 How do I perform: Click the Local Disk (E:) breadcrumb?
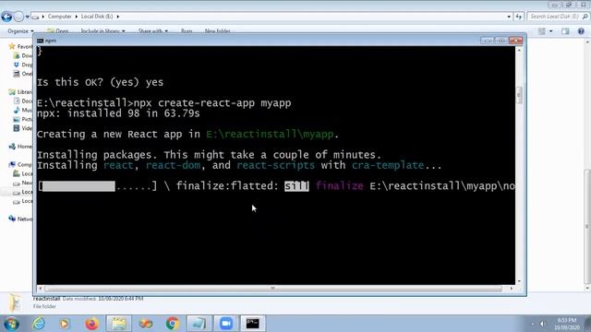97,17
